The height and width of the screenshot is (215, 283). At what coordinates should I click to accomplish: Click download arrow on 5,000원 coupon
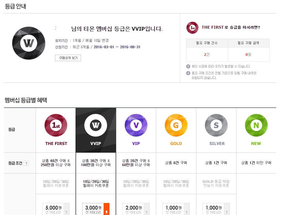(x=66, y=209)
